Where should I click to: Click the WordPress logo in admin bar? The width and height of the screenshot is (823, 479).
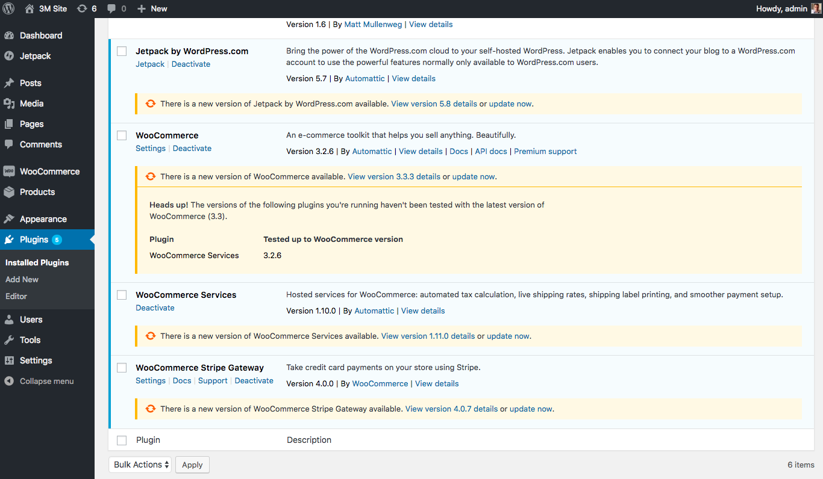(x=9, y=8)
